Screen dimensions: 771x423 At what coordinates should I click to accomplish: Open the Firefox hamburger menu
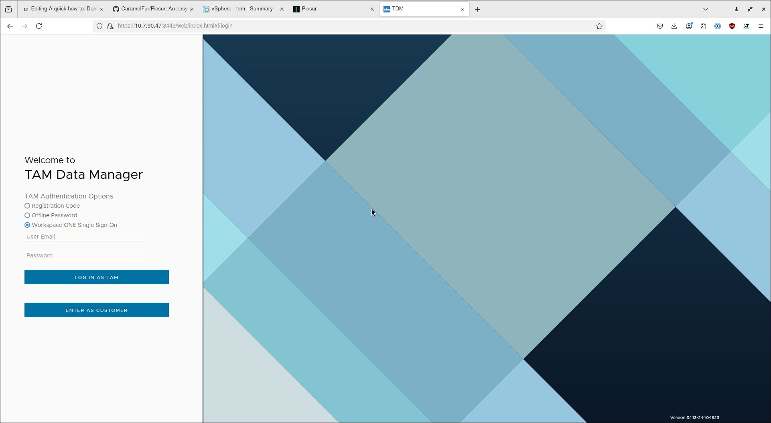click(761, 26)
